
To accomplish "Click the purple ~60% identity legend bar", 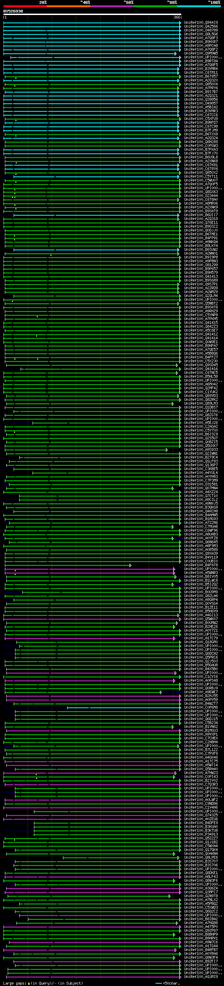I will click(112, 6).
